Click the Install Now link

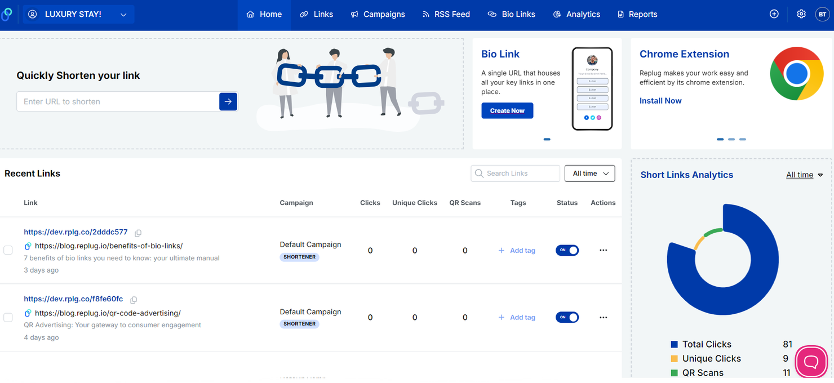pos(660,101)
